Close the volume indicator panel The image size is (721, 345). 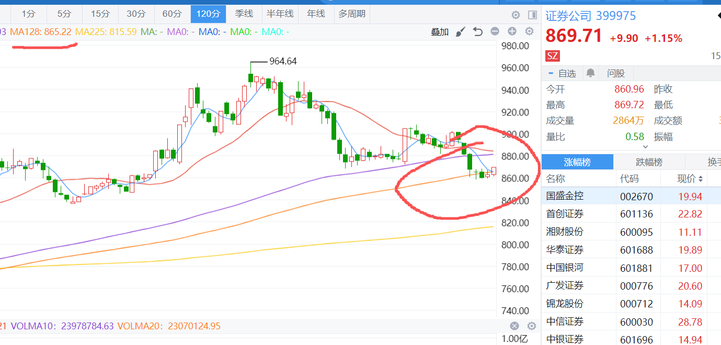tap(514, 326)
